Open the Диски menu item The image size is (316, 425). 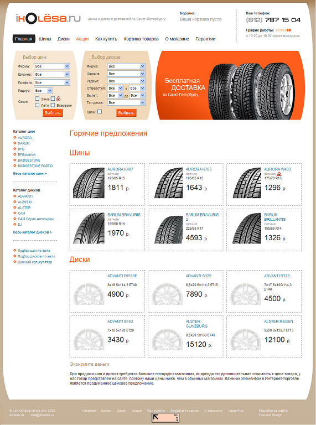[64, 39]
